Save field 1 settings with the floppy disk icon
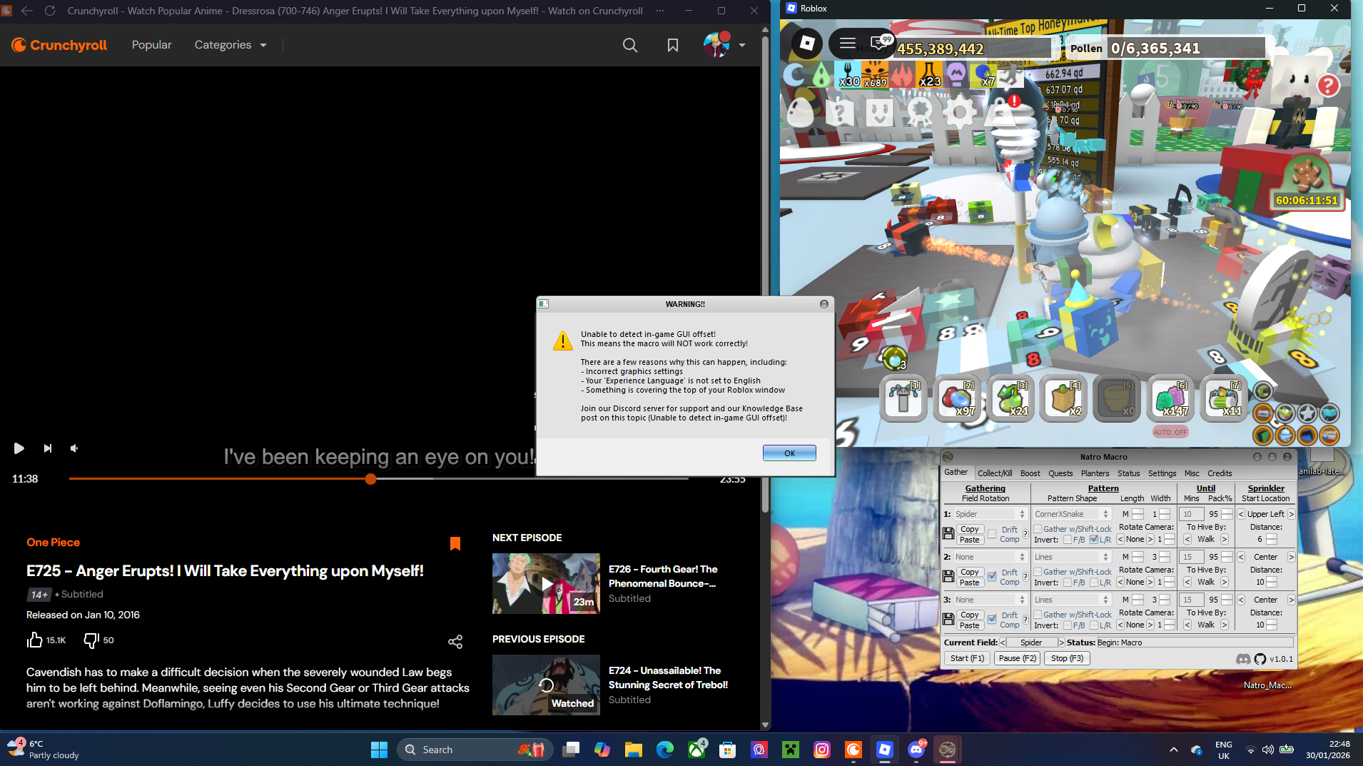Image resolution: width=1363 pixels, height=766 pixels. pos(949,533)
